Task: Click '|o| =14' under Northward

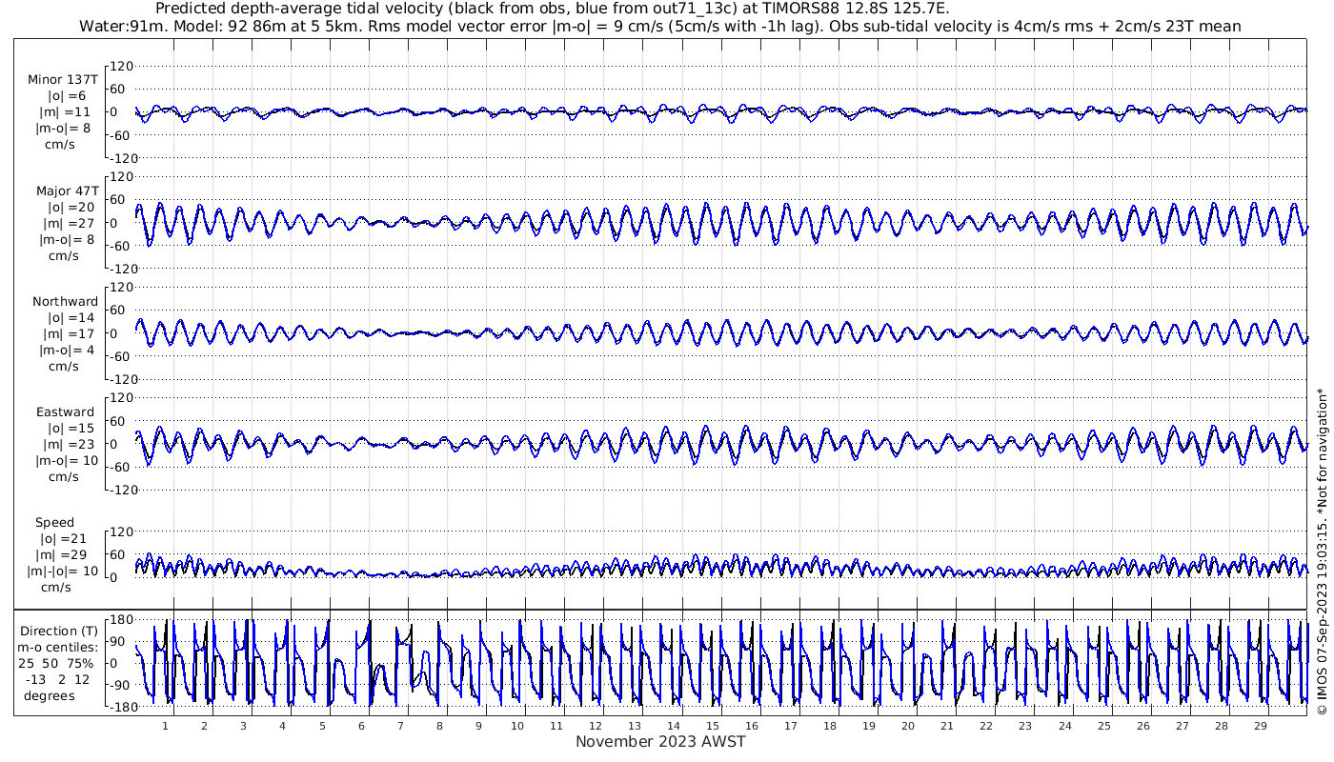Action: pos(71,317)
